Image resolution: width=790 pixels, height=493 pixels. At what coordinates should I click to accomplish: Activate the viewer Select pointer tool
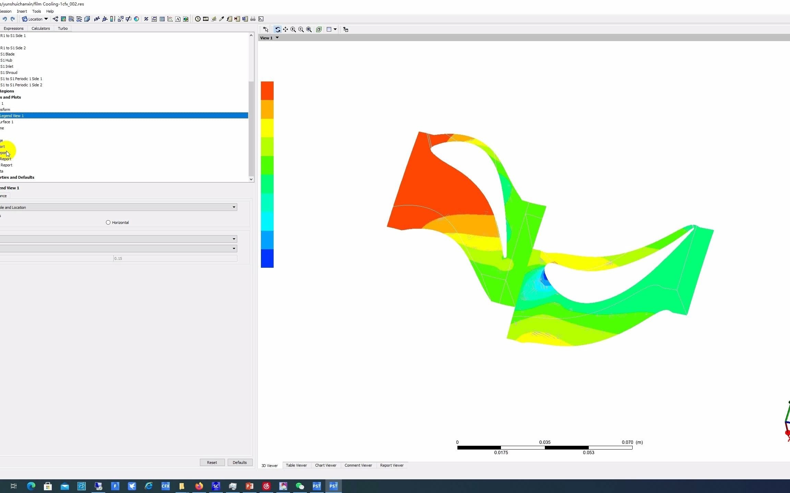266,29
